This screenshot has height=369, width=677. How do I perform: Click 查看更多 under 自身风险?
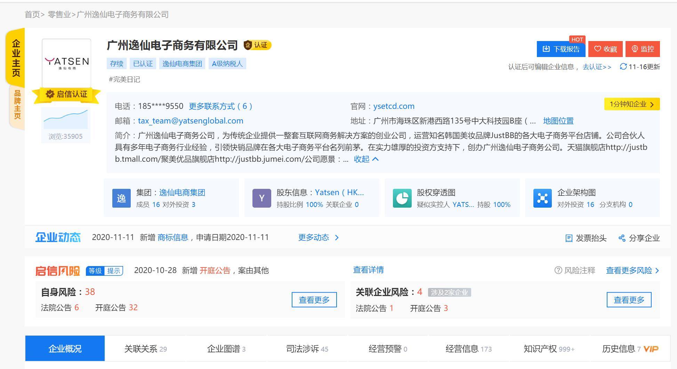coord(314,300)
